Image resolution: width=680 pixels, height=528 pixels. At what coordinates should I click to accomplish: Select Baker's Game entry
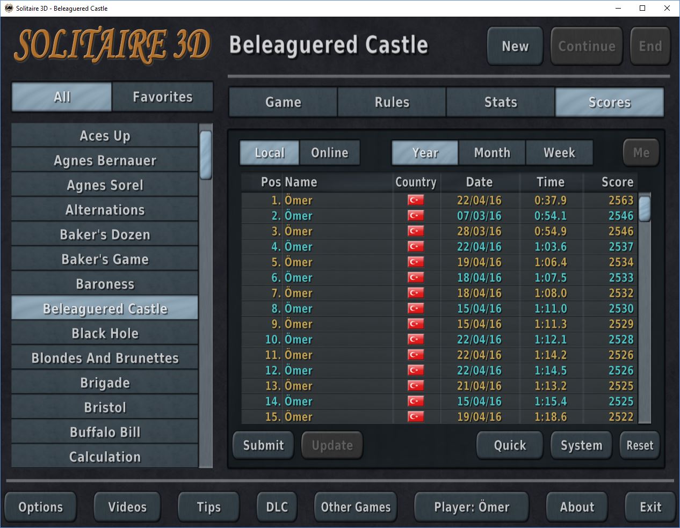click(105, 259)
